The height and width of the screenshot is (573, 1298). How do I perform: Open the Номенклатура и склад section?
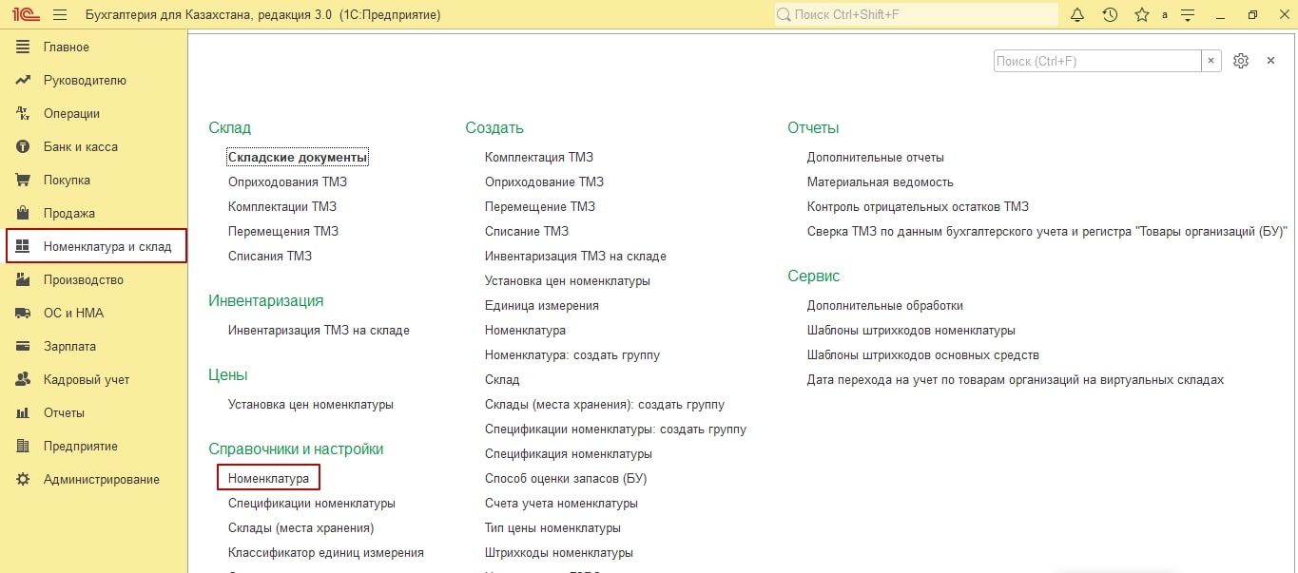pos(107,247)
